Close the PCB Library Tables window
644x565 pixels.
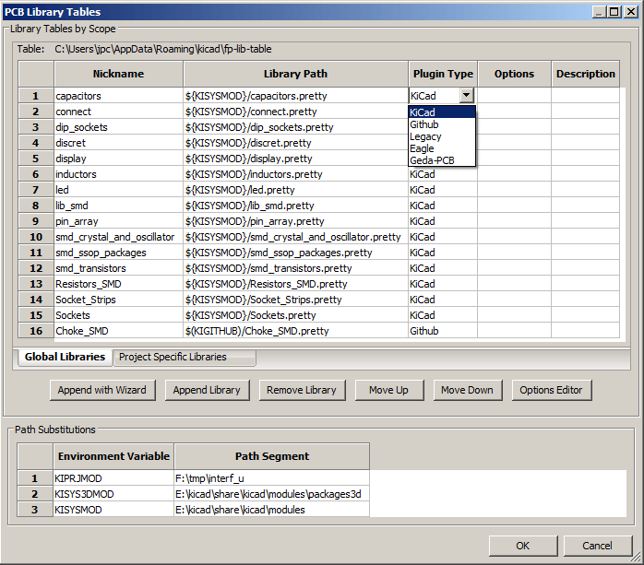click(631, 11)
